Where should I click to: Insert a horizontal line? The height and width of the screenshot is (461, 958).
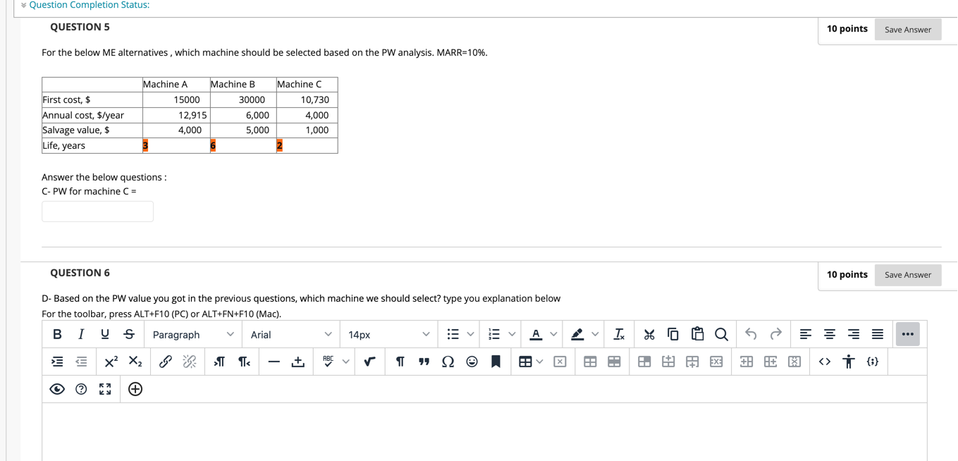click(x=274, y=362)
